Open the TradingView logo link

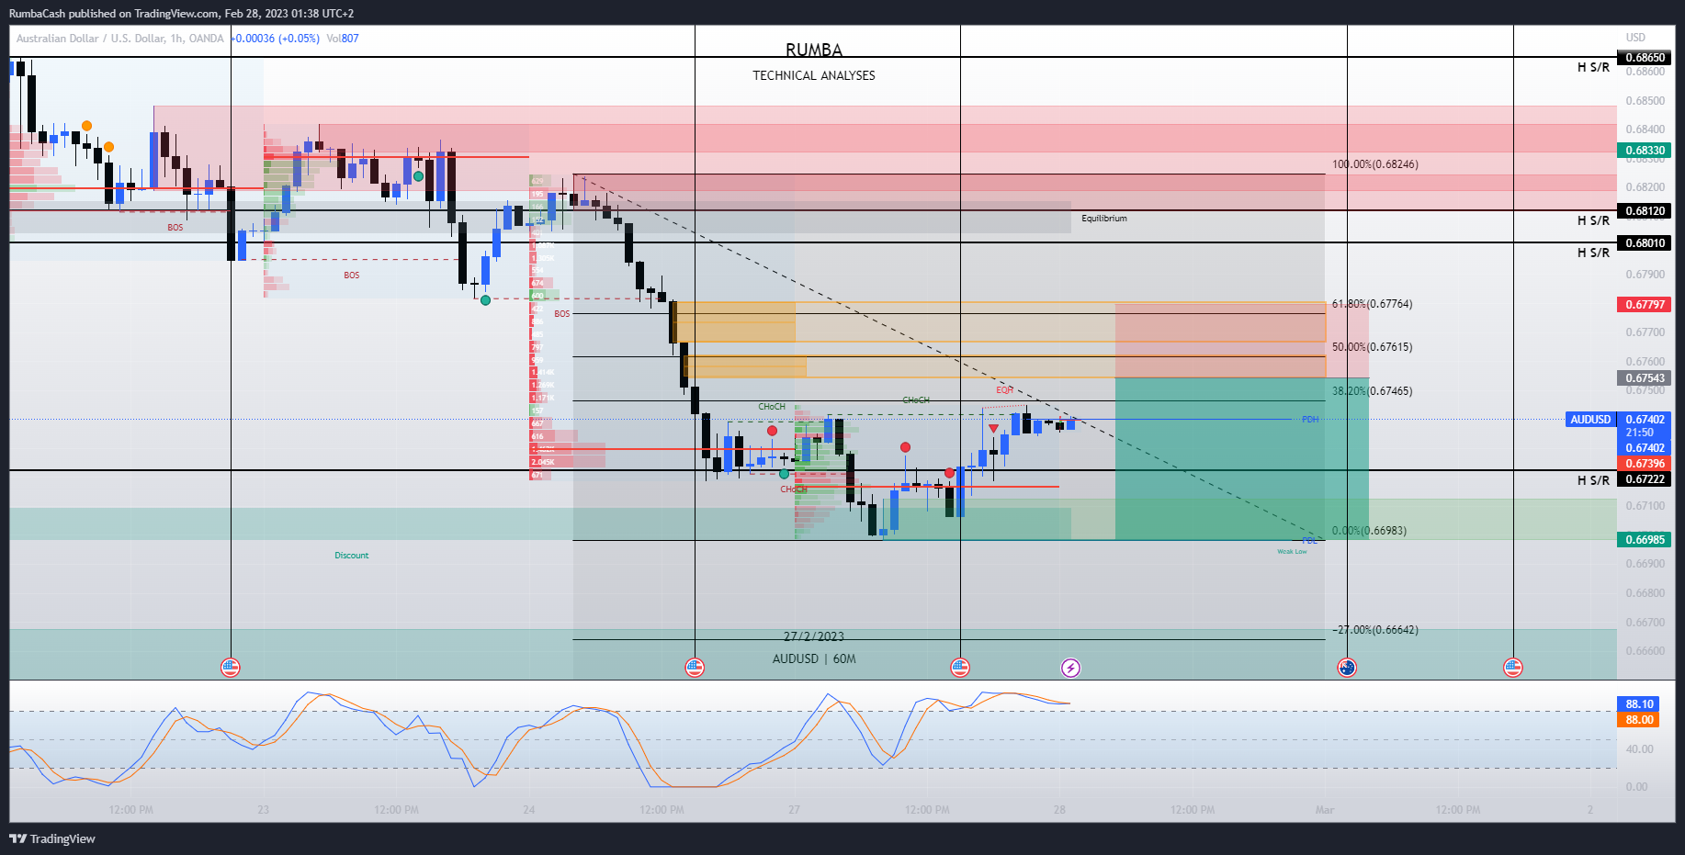[x=52, y=838]
